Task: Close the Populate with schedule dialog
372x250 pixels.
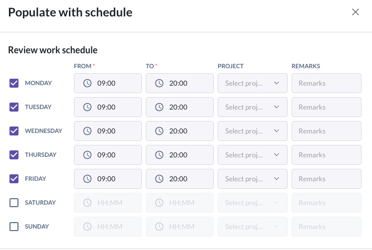Action: coord(356,12)
